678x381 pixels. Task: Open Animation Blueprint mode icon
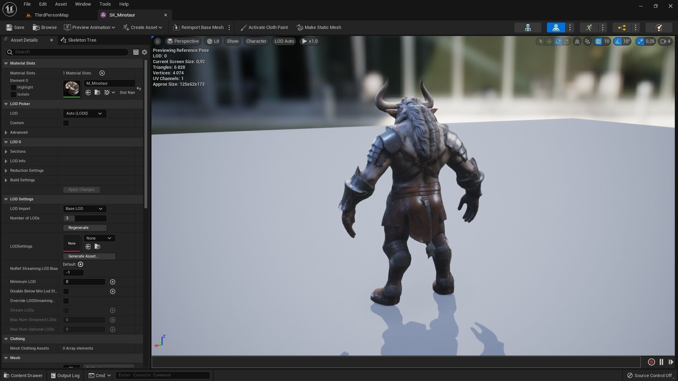[x=621, y=28]
